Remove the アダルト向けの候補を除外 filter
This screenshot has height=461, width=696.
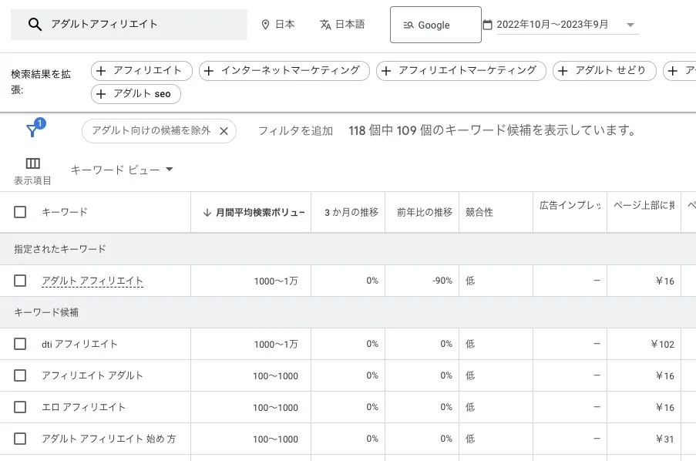click(x=224, y=131)
